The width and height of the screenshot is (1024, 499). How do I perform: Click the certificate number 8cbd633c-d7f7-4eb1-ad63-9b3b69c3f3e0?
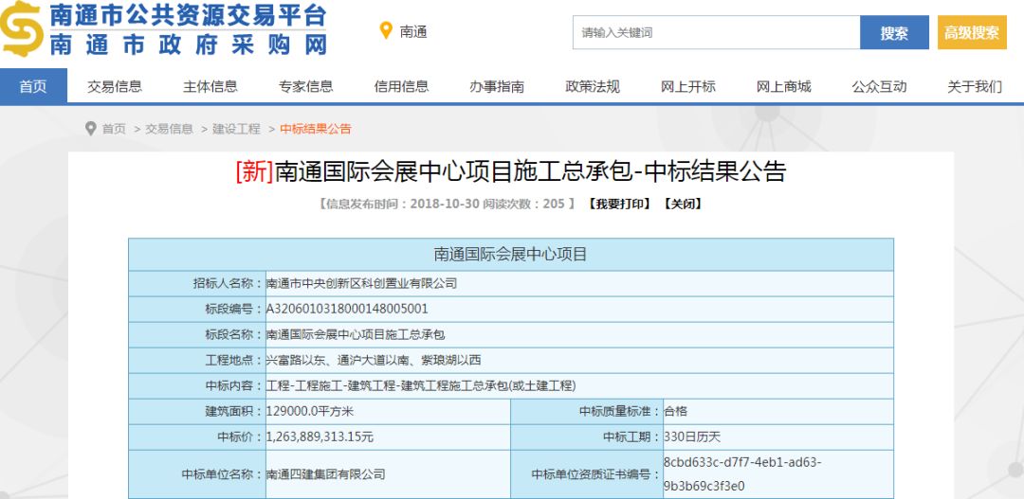coord(742,474)
